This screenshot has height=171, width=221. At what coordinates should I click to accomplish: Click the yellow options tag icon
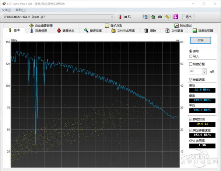(168, 17)
